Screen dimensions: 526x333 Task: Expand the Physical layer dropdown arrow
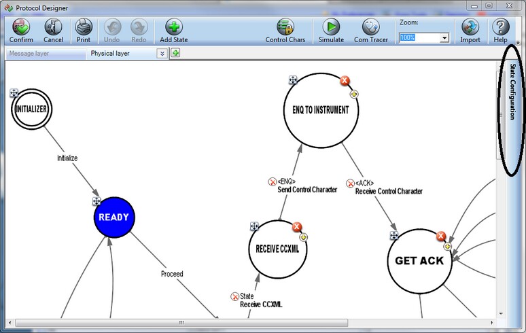pos(162,54)
